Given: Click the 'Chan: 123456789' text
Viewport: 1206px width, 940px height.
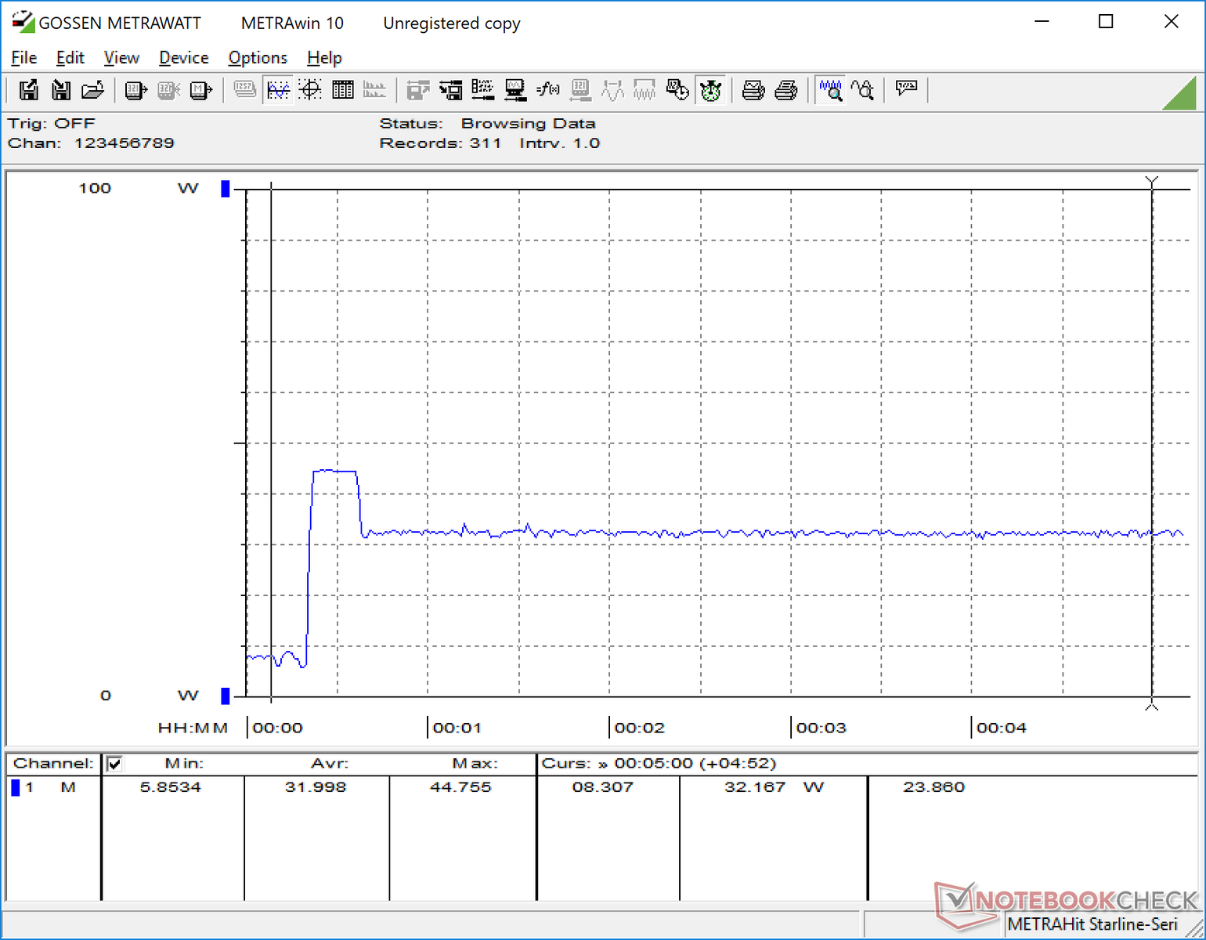Looking at the screenshot, I should click(91, 143).
